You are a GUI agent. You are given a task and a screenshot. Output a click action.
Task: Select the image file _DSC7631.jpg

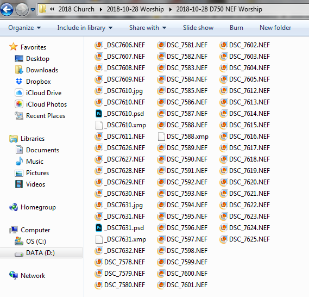[119, 205]
